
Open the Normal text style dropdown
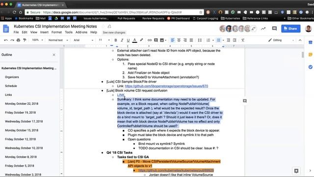58,40
